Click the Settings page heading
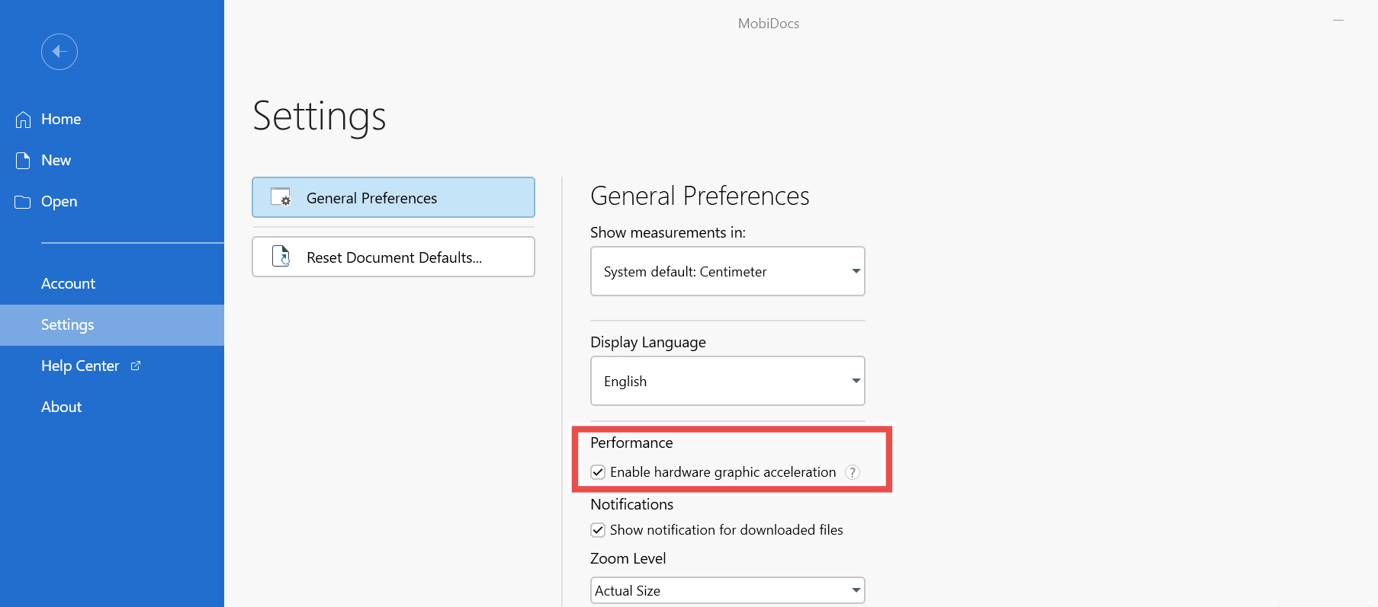This screenshot has width=1378, height=607. (x=320, y=116)
